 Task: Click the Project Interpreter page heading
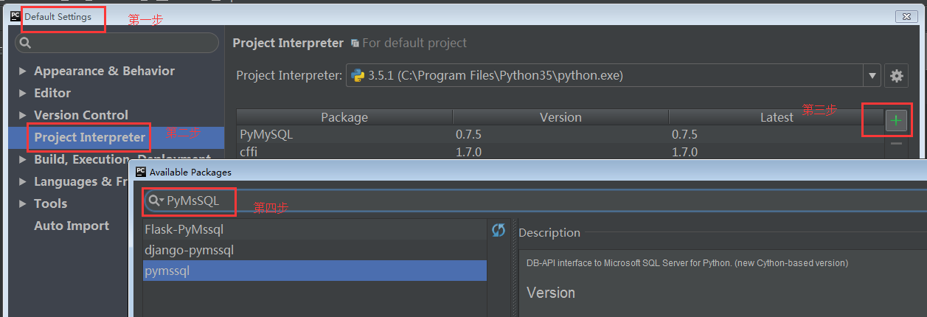pos(288,43)
